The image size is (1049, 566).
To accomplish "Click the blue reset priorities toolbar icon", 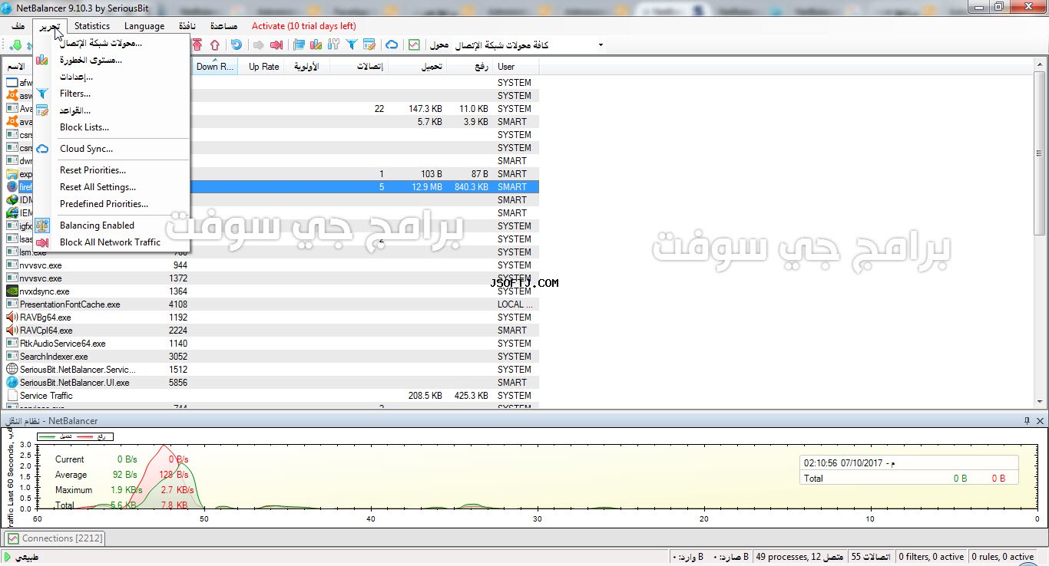I will pyautogui.click(x=236, y=45).
